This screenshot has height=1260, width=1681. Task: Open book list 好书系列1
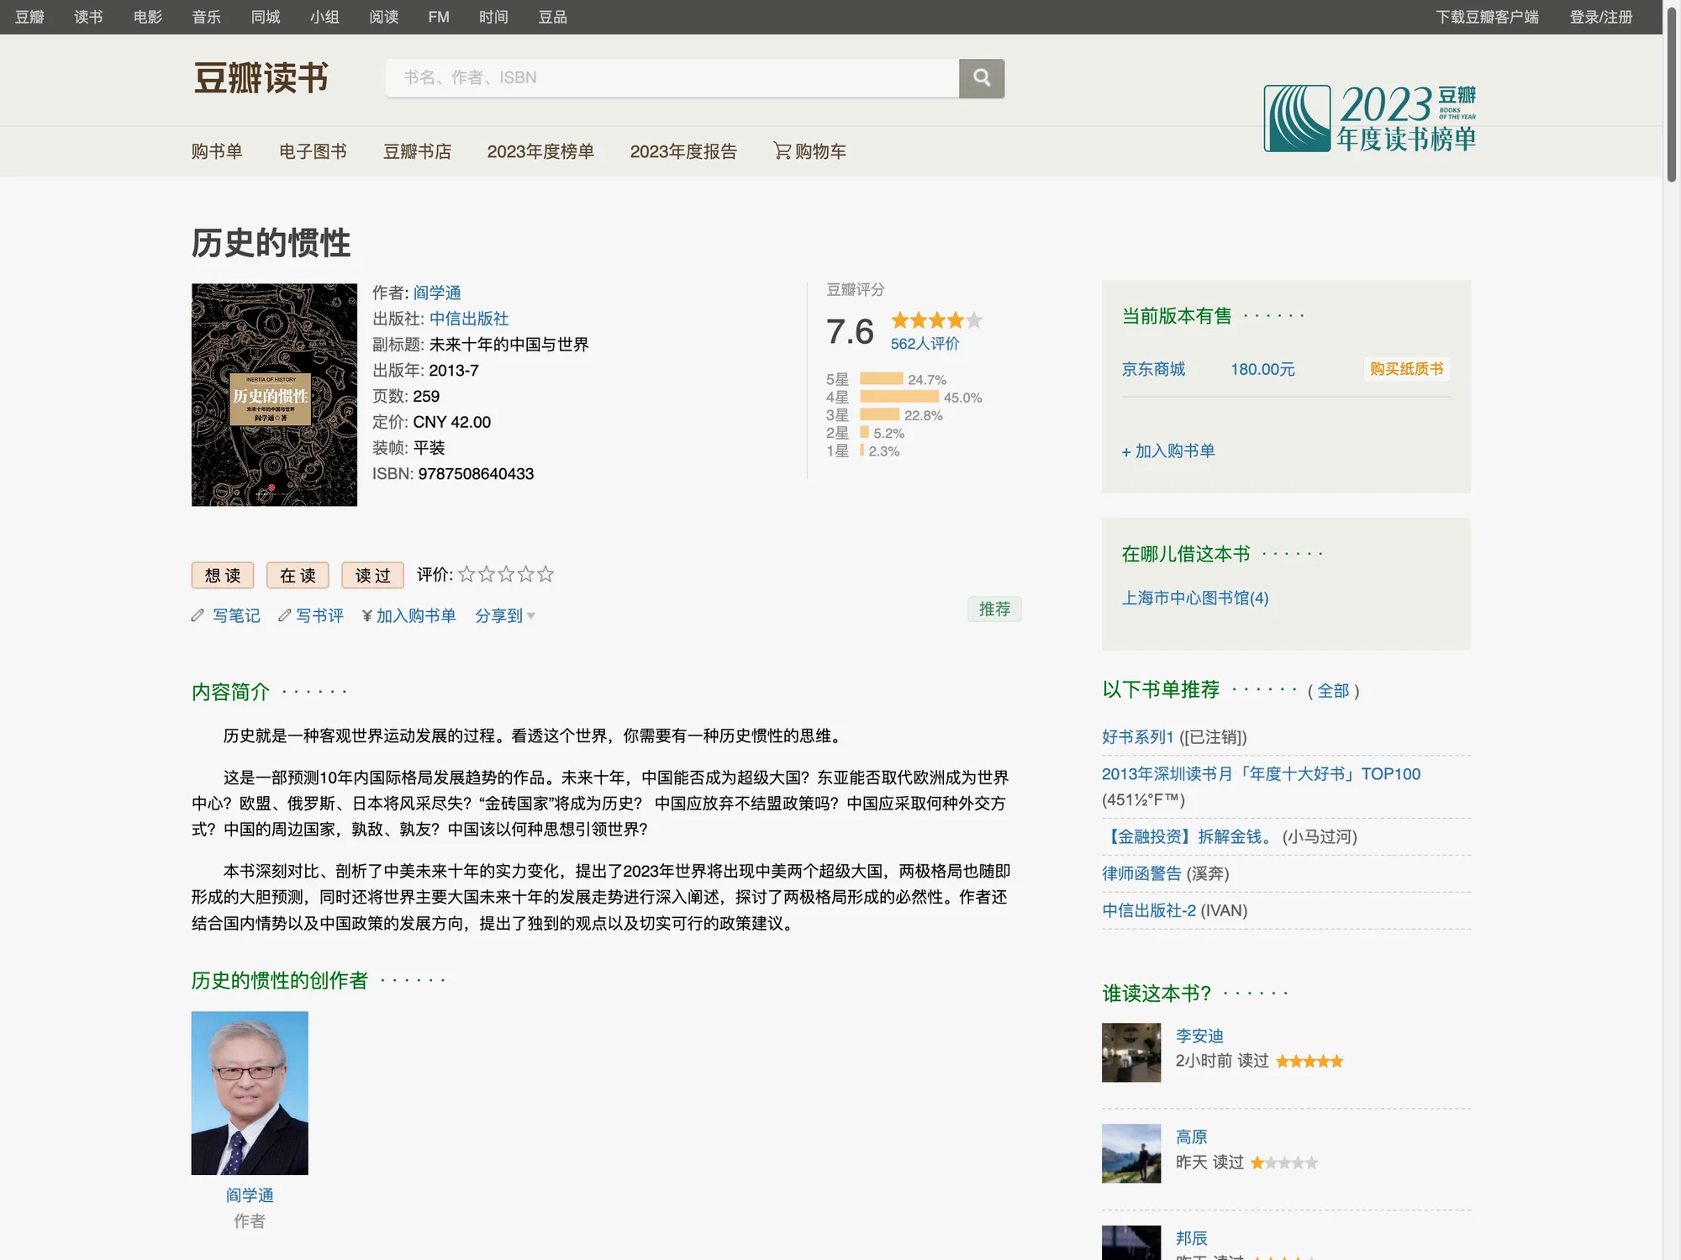[x=1137, y=737]
